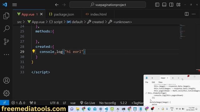
Task: Show hidden system tray icons
Action: pyautogui.click(x=158, y=109)
